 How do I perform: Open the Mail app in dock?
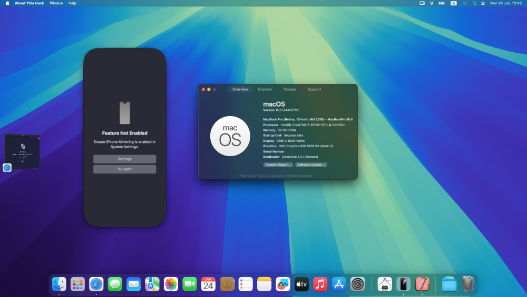[x=134, y=284]
